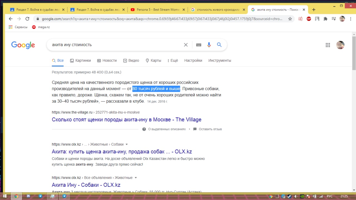This screenshot has width=356, height=200.
Task: Open the AdBlock Plus extension icon
Action: click(x=309, y=19)
